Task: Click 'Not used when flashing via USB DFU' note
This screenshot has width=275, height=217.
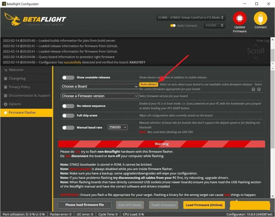Action: pos(170,132)
